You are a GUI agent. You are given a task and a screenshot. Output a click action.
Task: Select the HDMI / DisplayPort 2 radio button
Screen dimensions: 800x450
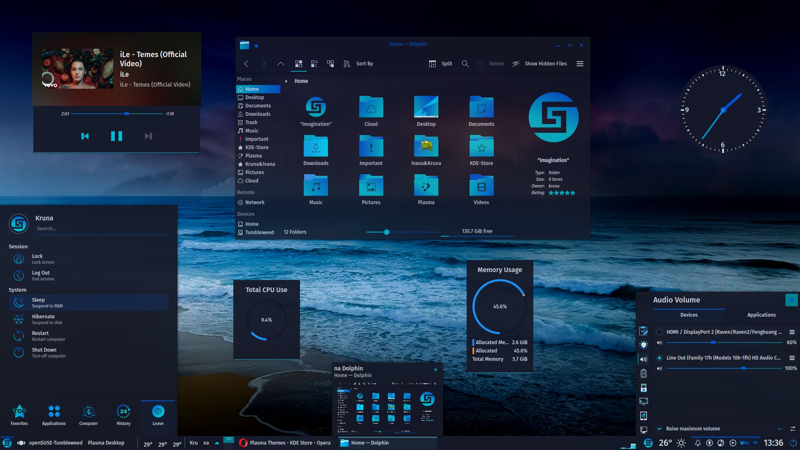click(660, 332)
